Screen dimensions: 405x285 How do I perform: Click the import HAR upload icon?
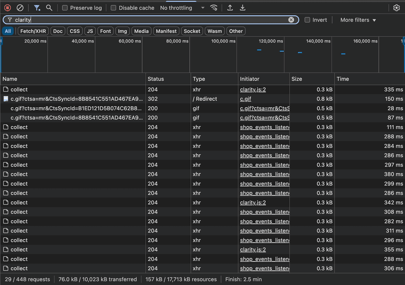coord(230,8)
